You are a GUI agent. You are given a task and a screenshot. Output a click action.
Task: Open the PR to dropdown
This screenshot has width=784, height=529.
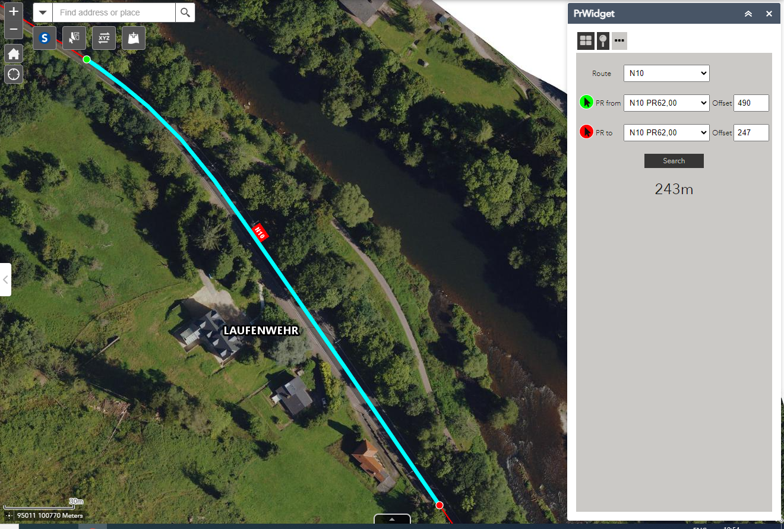tap(666, 132)
